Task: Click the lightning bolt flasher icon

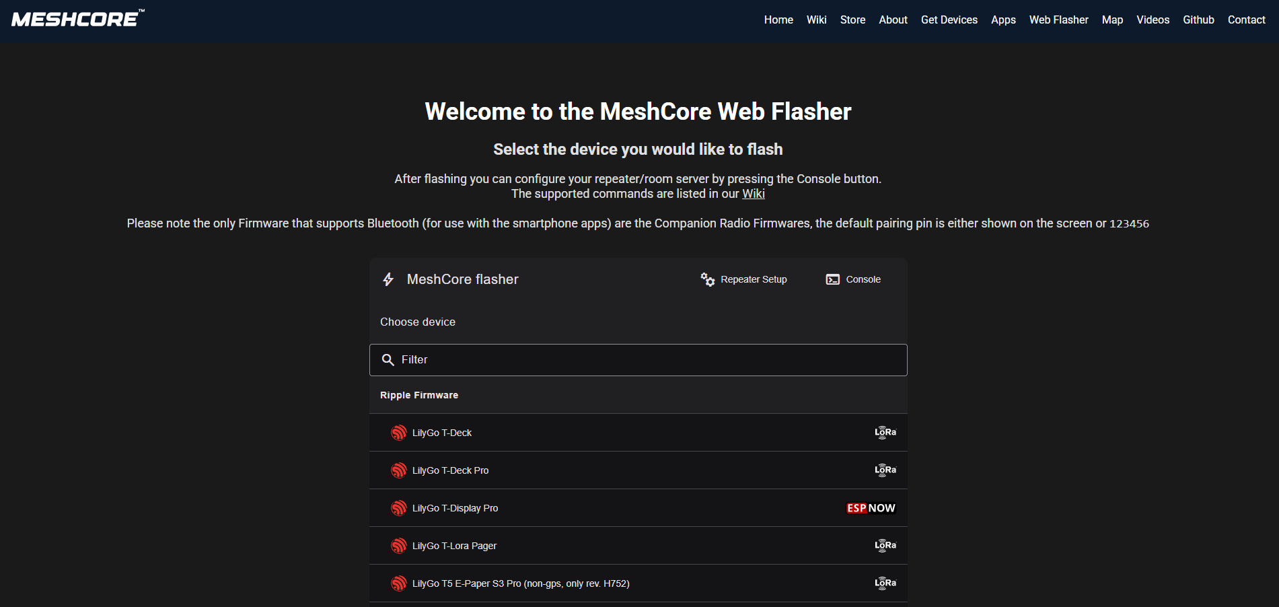Action: tap(388, 279)
